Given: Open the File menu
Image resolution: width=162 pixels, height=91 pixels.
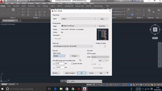Looking at the screenshot, I should pos(7,3).
